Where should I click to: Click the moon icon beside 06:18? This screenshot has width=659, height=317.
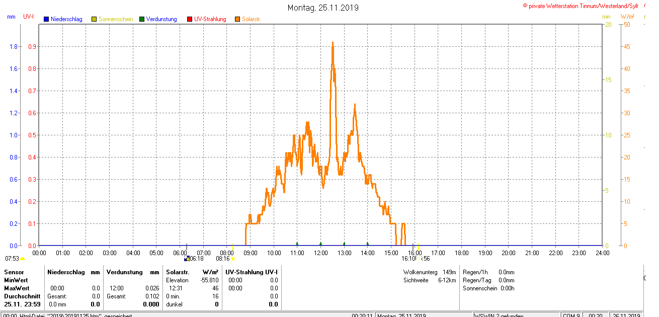(187, 258)
